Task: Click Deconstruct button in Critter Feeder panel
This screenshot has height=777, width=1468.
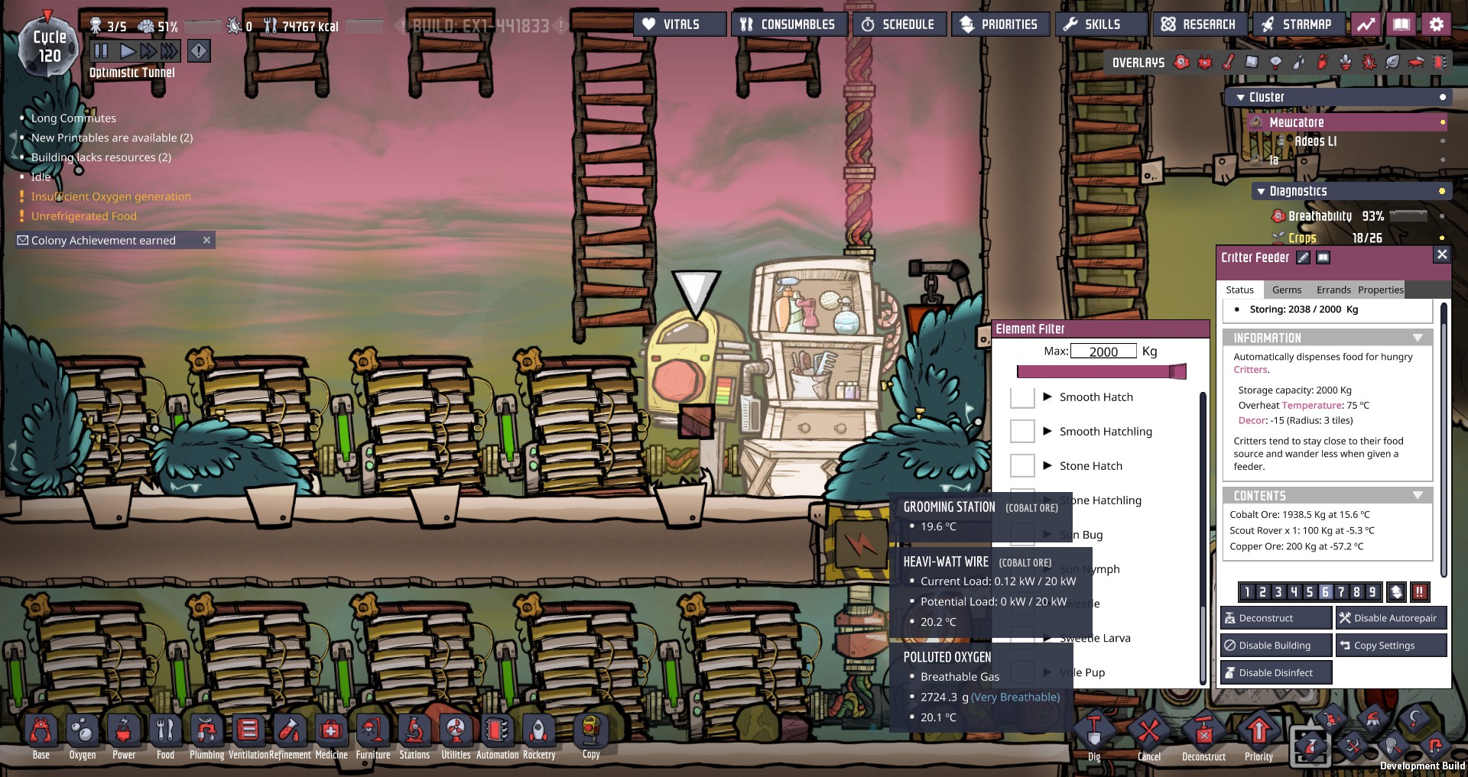Action: tap(1276, 618)
